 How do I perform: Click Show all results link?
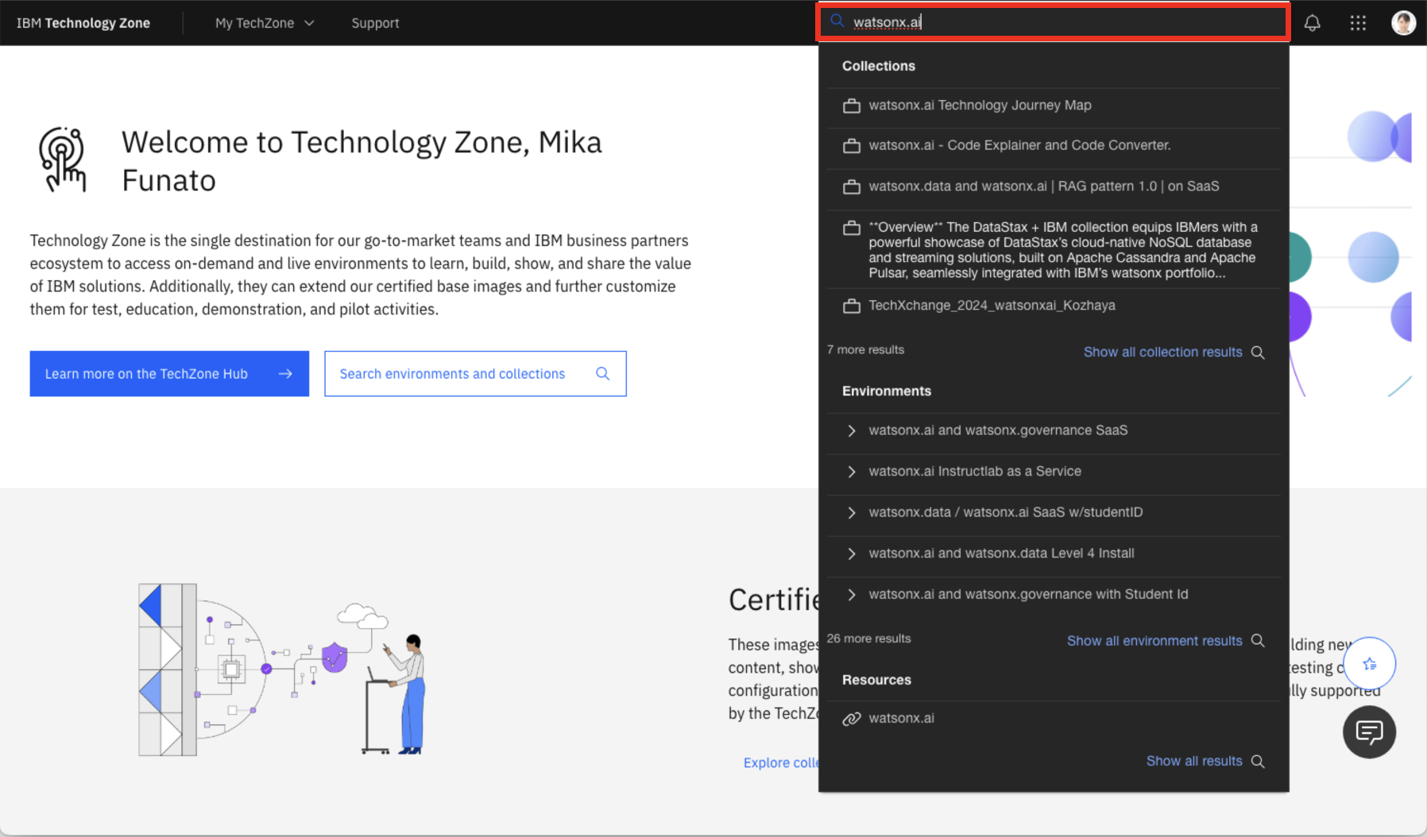point(1193,762)
